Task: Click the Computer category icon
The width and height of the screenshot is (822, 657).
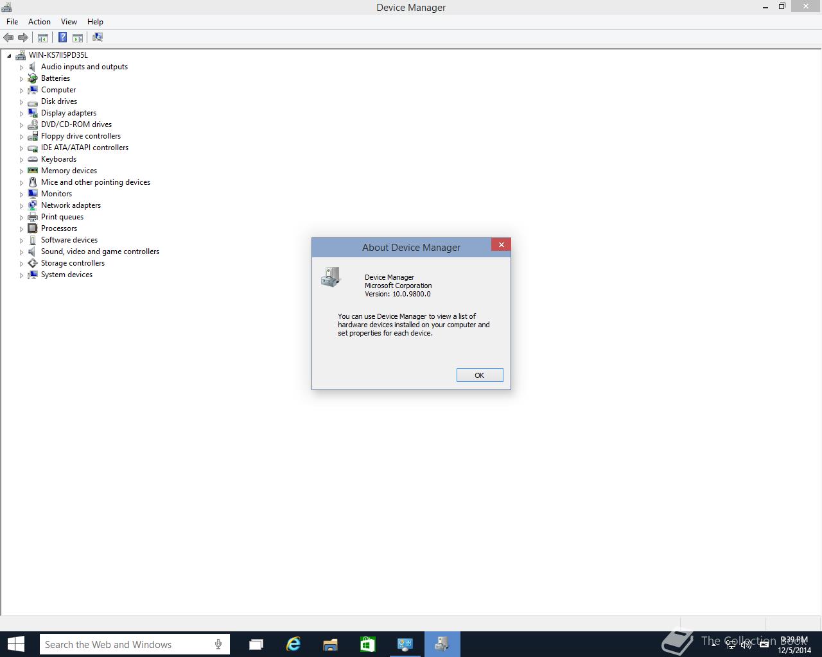Action: coord(33,90)
